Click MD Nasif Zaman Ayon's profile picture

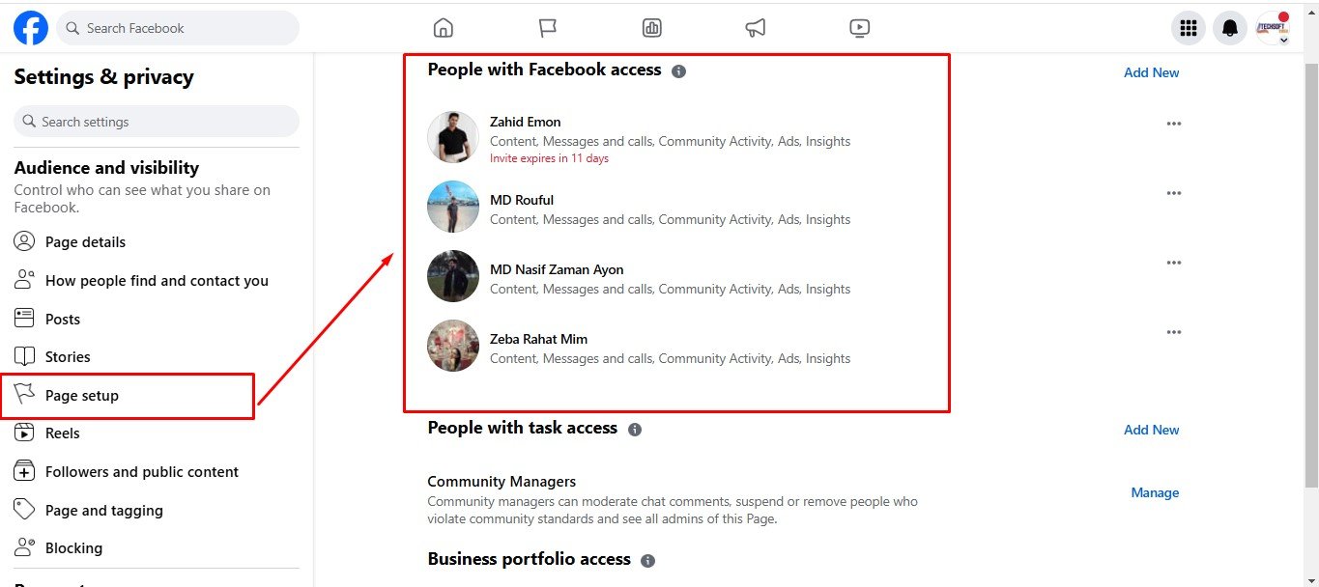[x=453, y=276]
